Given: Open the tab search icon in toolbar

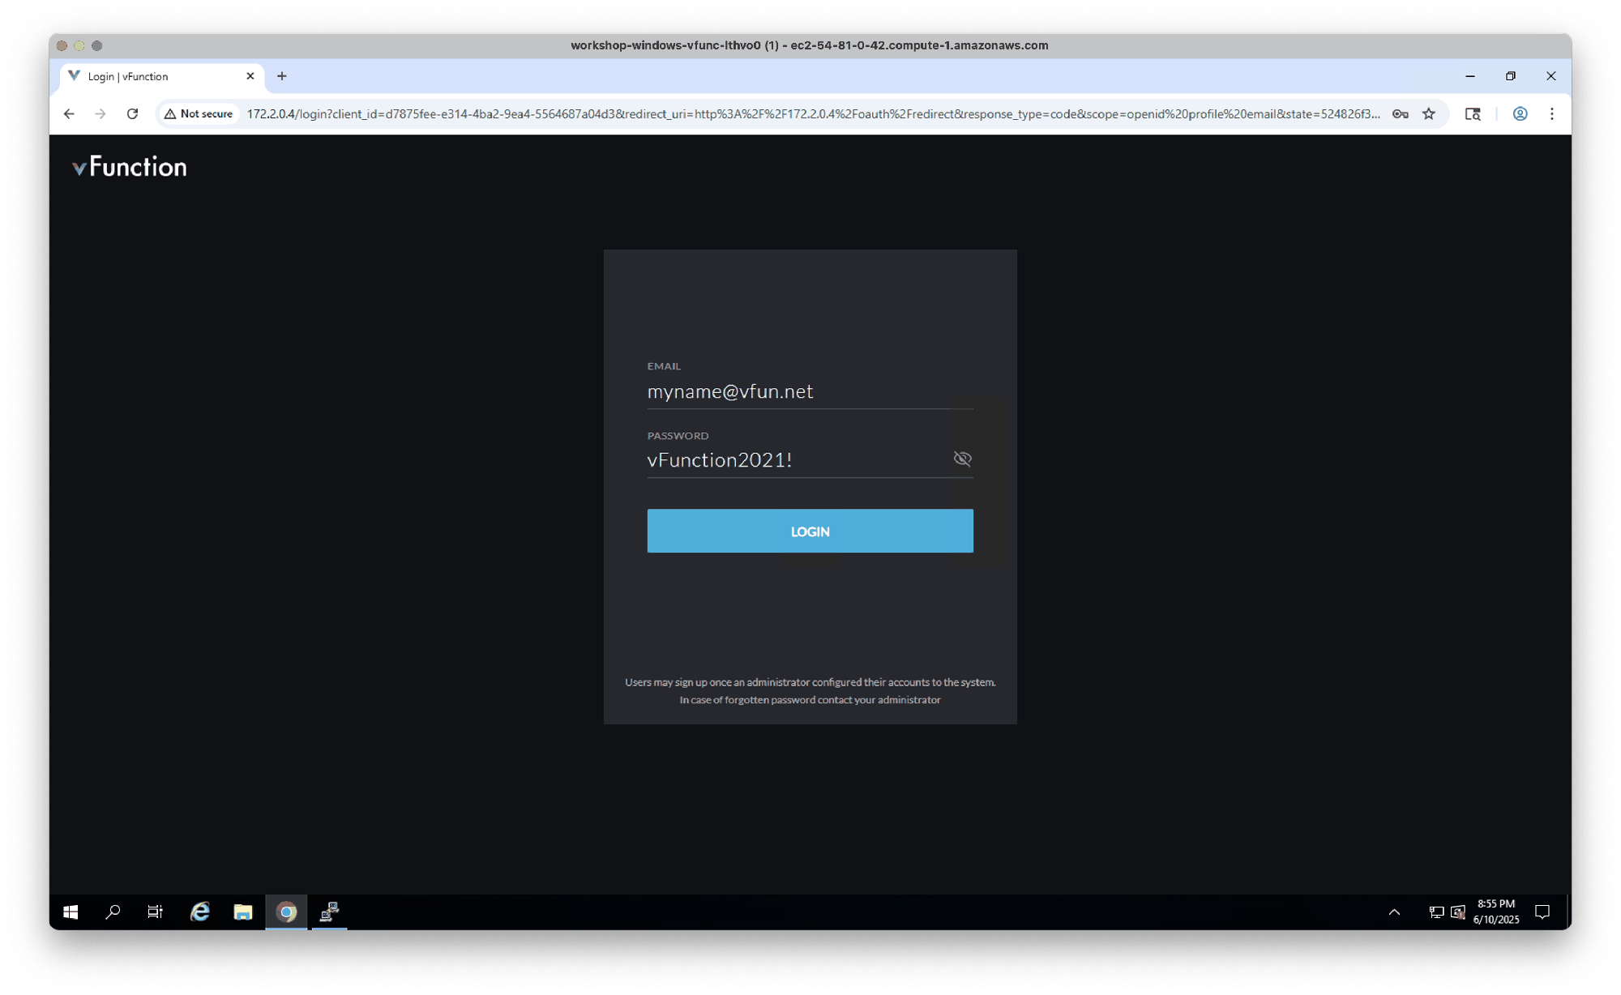Looking at the screenshot, I should 1473,113.
